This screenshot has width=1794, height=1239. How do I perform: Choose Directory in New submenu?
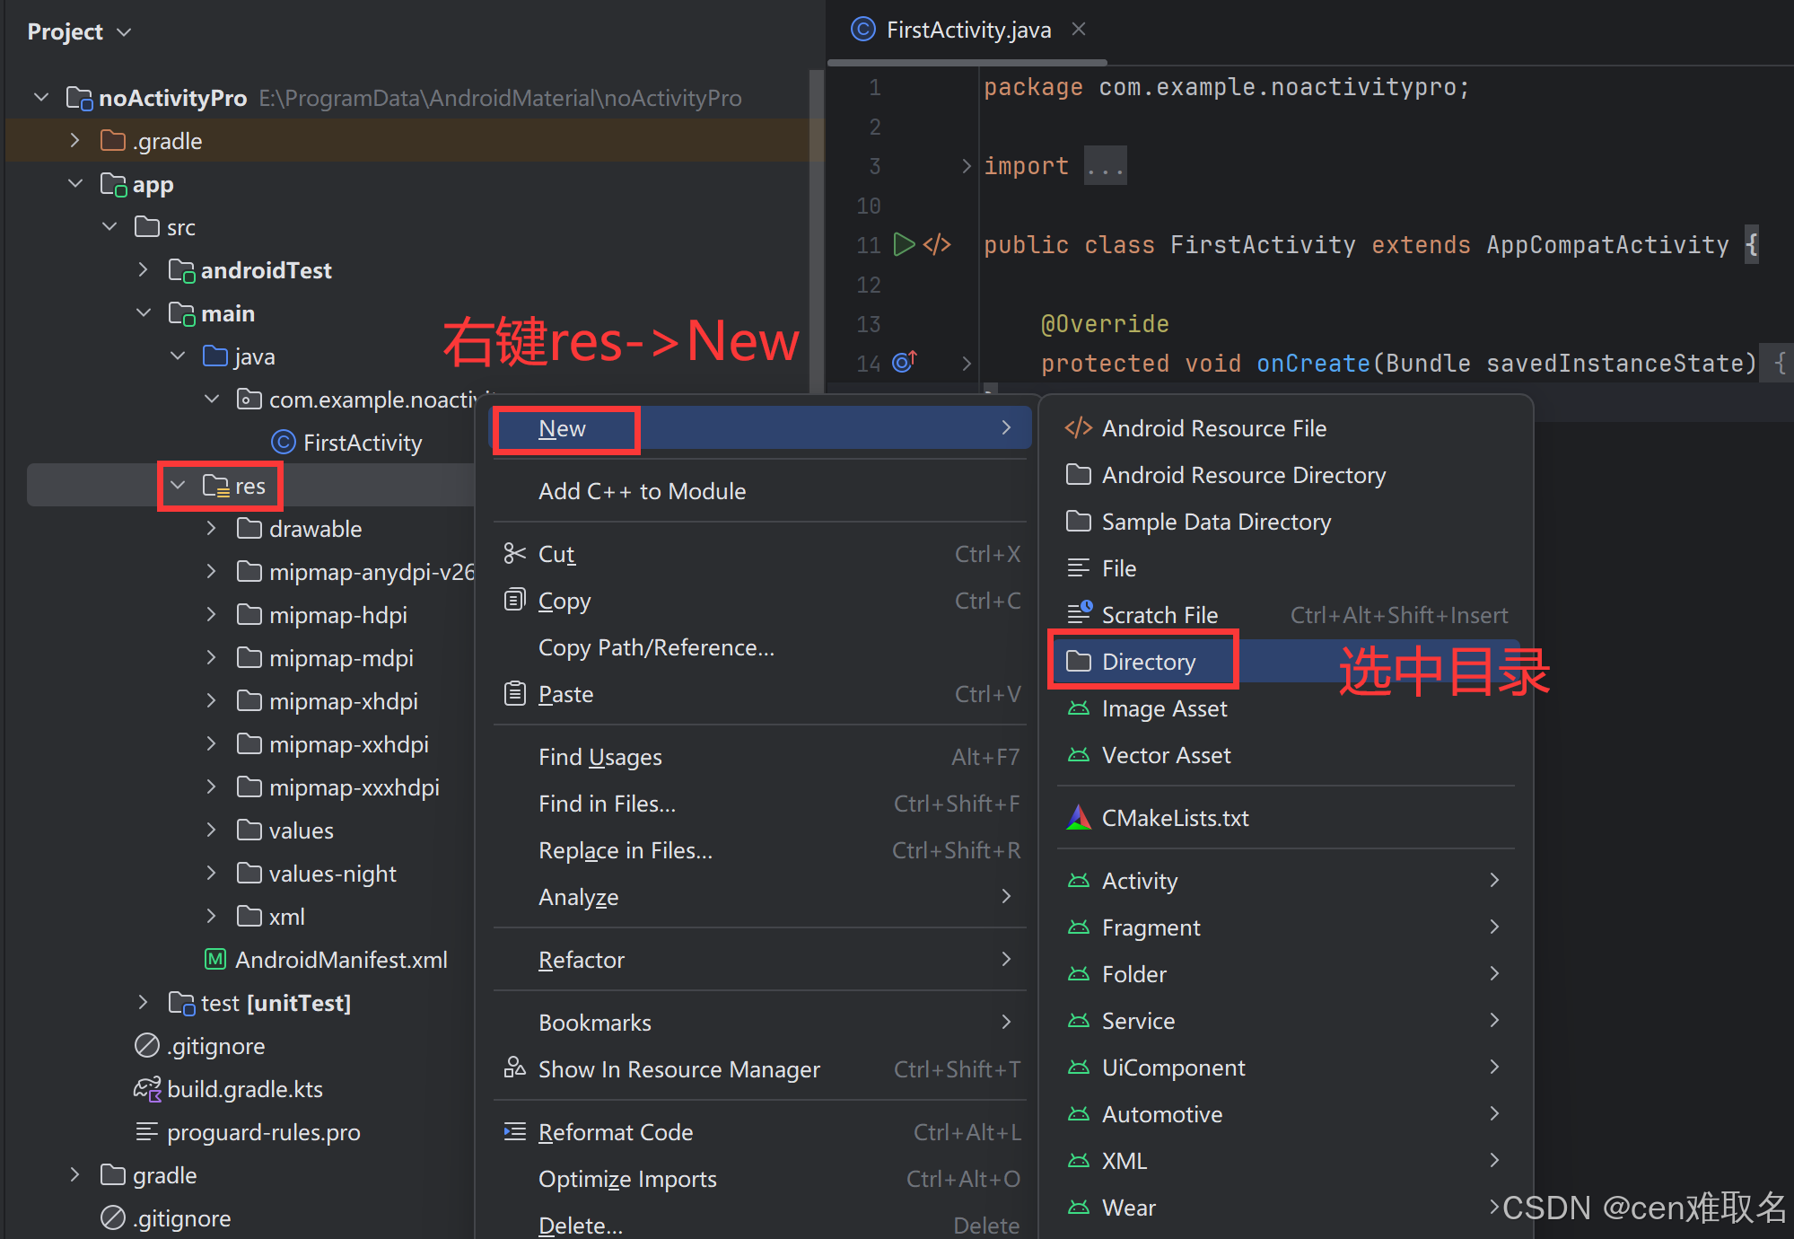[x=1148, y=663]
